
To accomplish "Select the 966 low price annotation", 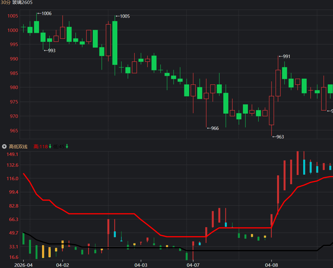I will pos(213,128).
